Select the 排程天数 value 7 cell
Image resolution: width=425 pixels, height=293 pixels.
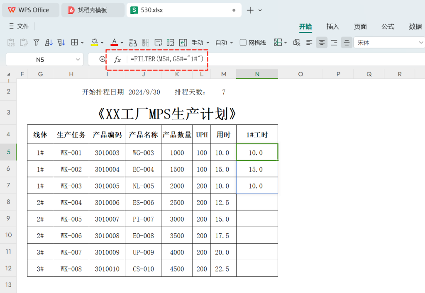click(x=224, y=92)
